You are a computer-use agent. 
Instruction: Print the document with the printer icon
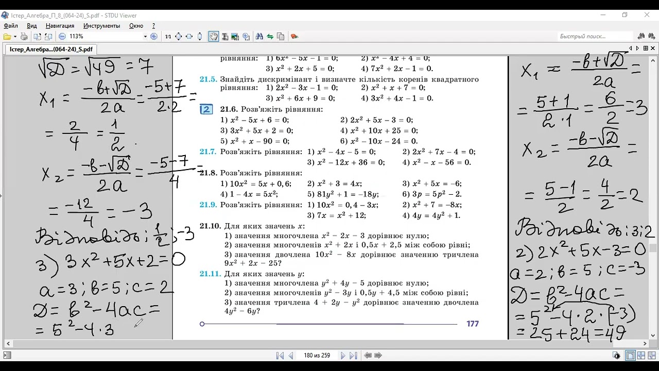(24, 37)
